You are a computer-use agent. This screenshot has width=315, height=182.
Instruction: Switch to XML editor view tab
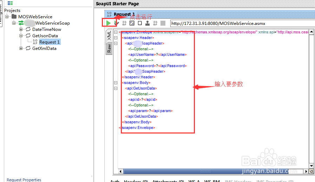(109, 35)
